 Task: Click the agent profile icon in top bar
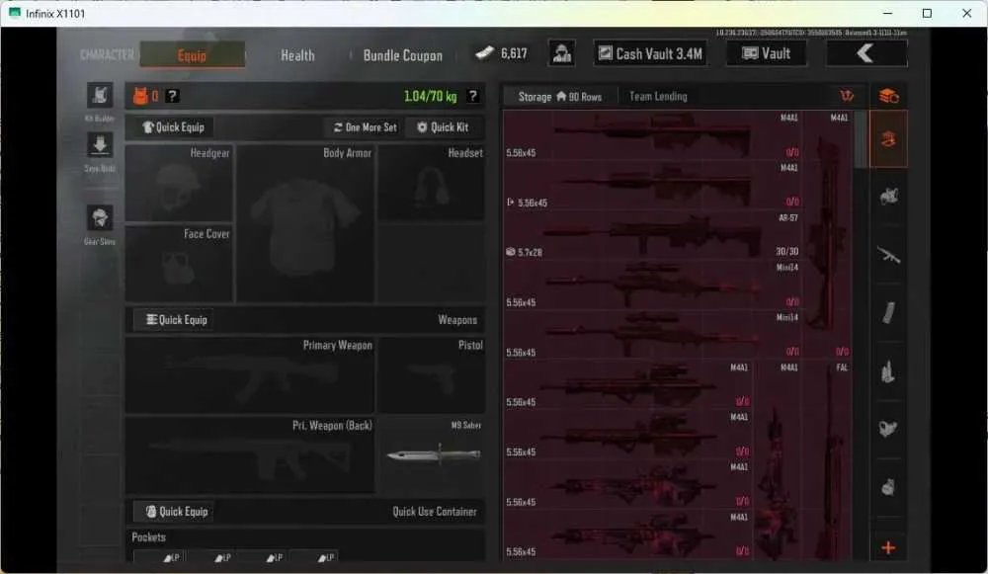pos(561,53)
